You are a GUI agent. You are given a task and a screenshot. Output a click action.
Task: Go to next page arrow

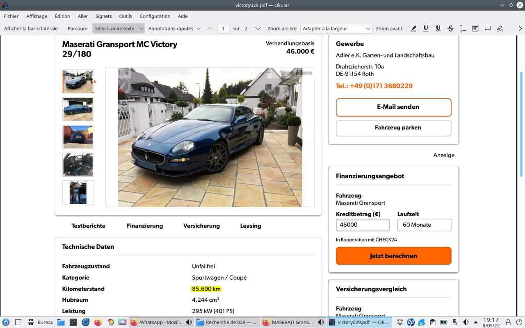[258, 29]
